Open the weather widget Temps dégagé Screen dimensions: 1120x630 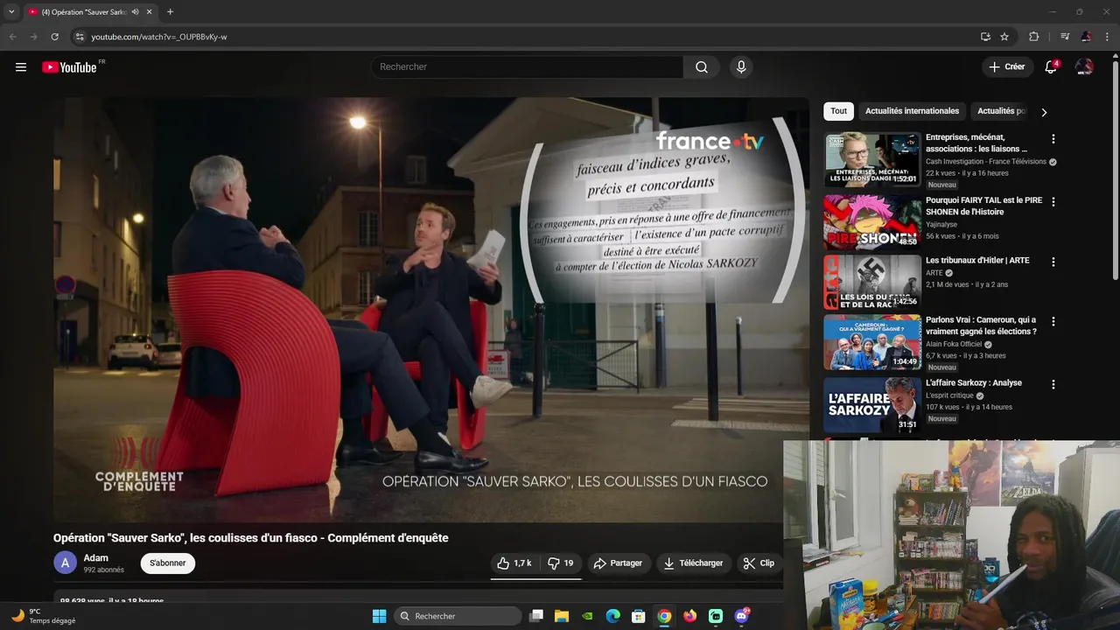pyautogui.click(x=44, y=616)
